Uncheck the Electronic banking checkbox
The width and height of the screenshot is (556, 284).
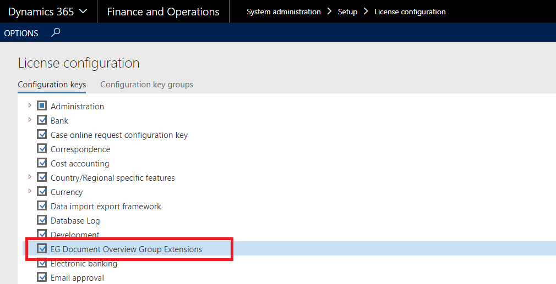tap(42, 263)
